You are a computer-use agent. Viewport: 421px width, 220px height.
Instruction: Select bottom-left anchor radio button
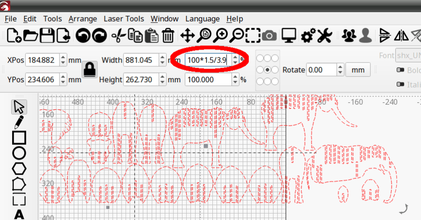click(x=260, y=81)
